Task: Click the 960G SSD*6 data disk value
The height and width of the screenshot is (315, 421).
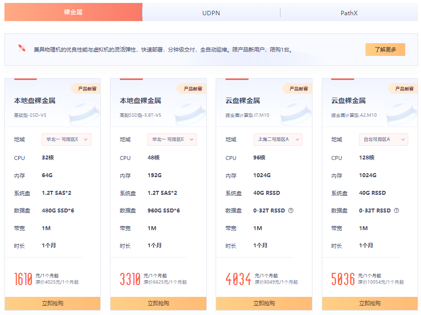Action: (164, 210)
